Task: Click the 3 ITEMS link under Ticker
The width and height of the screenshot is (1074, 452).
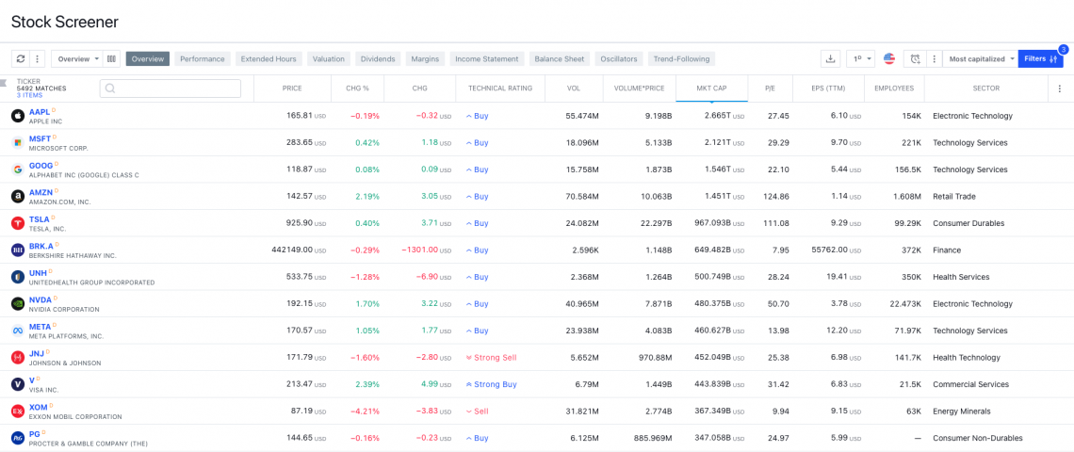Action: coord(29,95)
